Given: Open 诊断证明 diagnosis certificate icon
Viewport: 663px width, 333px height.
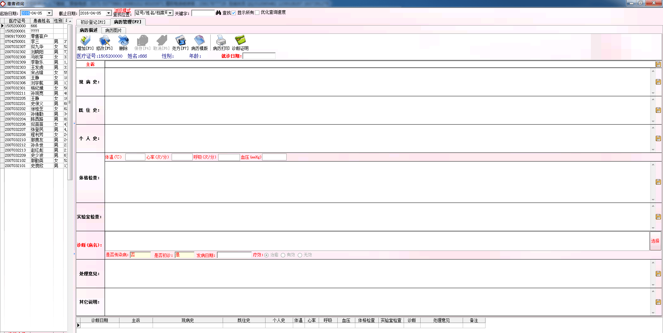Looking at the screenshot, I should click(240, 41).
